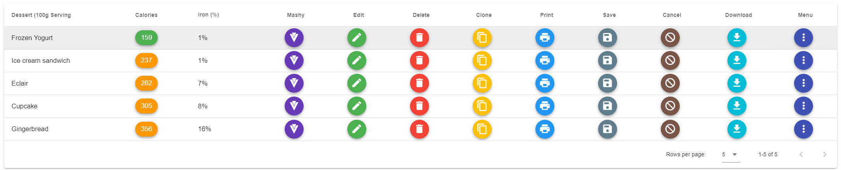Screen dimensions: 841x170
Task: Open the Ice cream sandwich three-dot menu
Action: (804, 60)
